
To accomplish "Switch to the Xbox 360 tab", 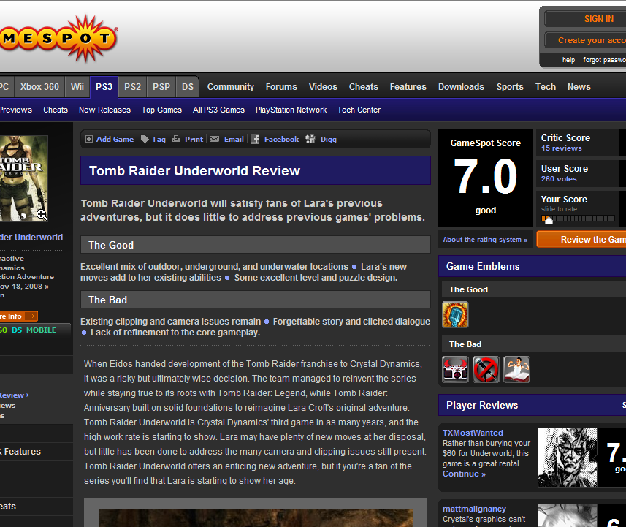I will pos(39,87).
